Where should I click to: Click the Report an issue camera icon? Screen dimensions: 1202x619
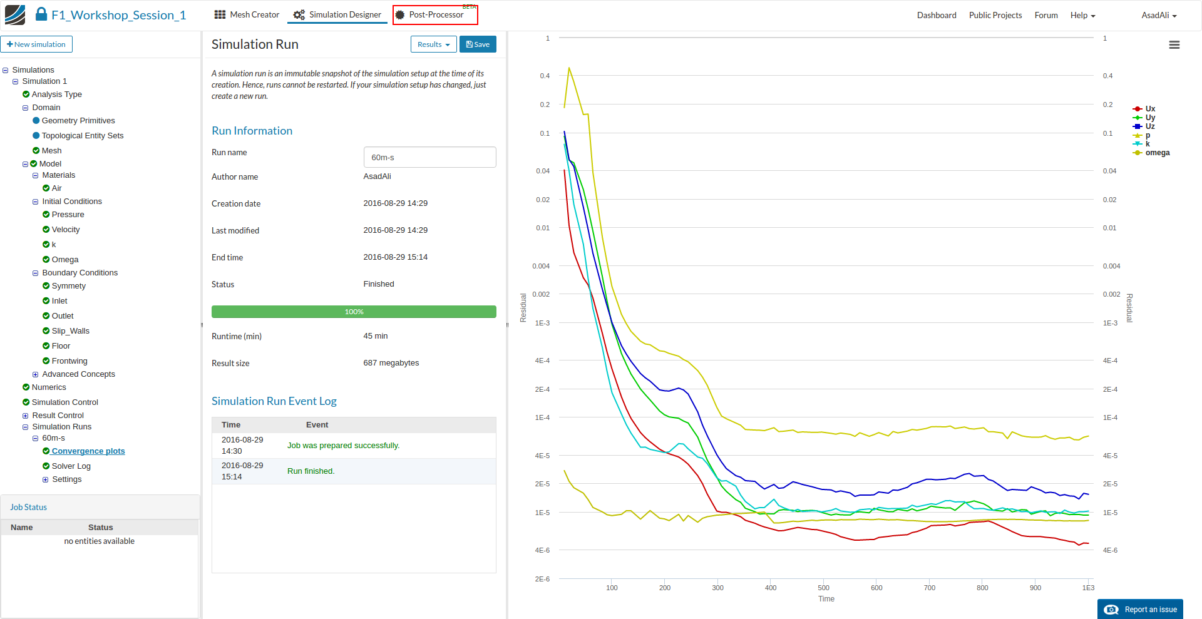[1111, 610]
